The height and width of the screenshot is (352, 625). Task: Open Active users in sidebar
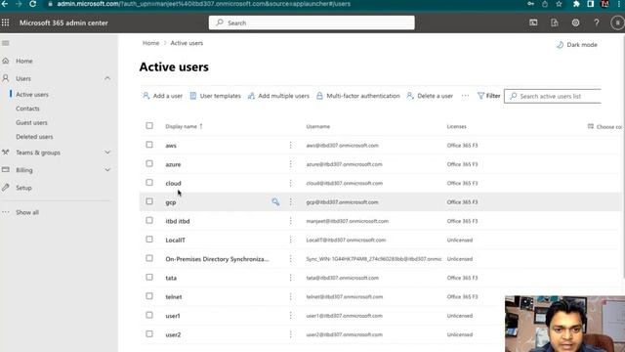pyautogui.click(x=32, y=95)
